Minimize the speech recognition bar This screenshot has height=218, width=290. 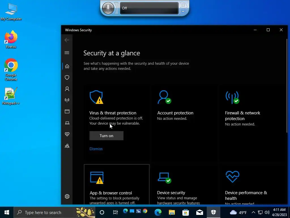(183, 11)
